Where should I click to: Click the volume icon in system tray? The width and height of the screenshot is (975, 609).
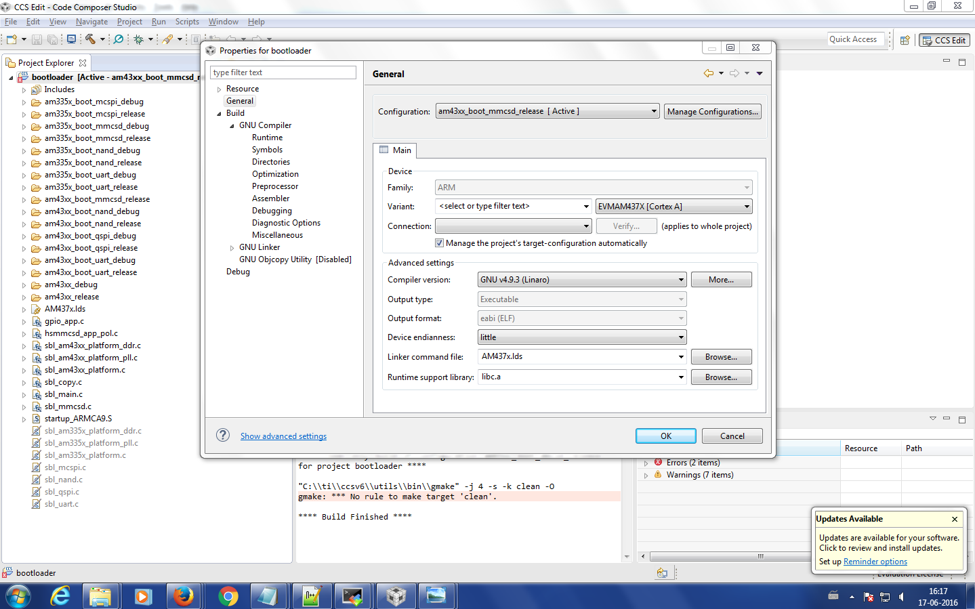click(901, 597)
